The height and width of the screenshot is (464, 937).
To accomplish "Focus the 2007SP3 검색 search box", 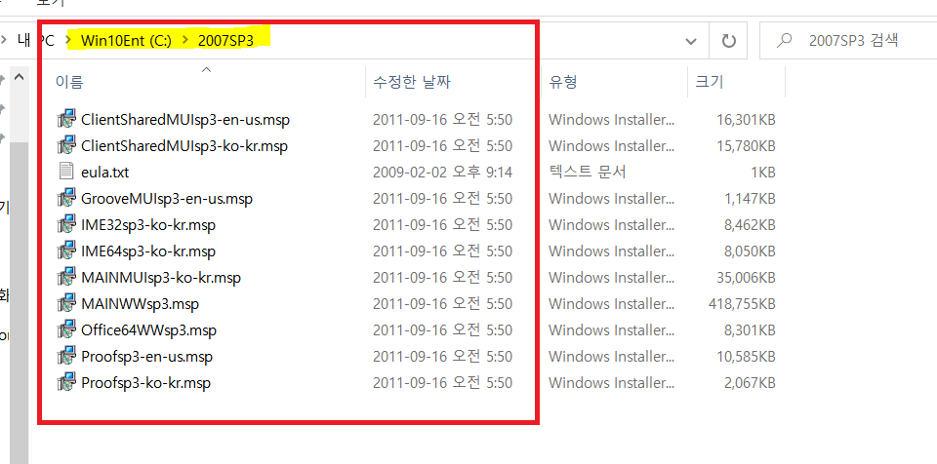I will (848, 41).
